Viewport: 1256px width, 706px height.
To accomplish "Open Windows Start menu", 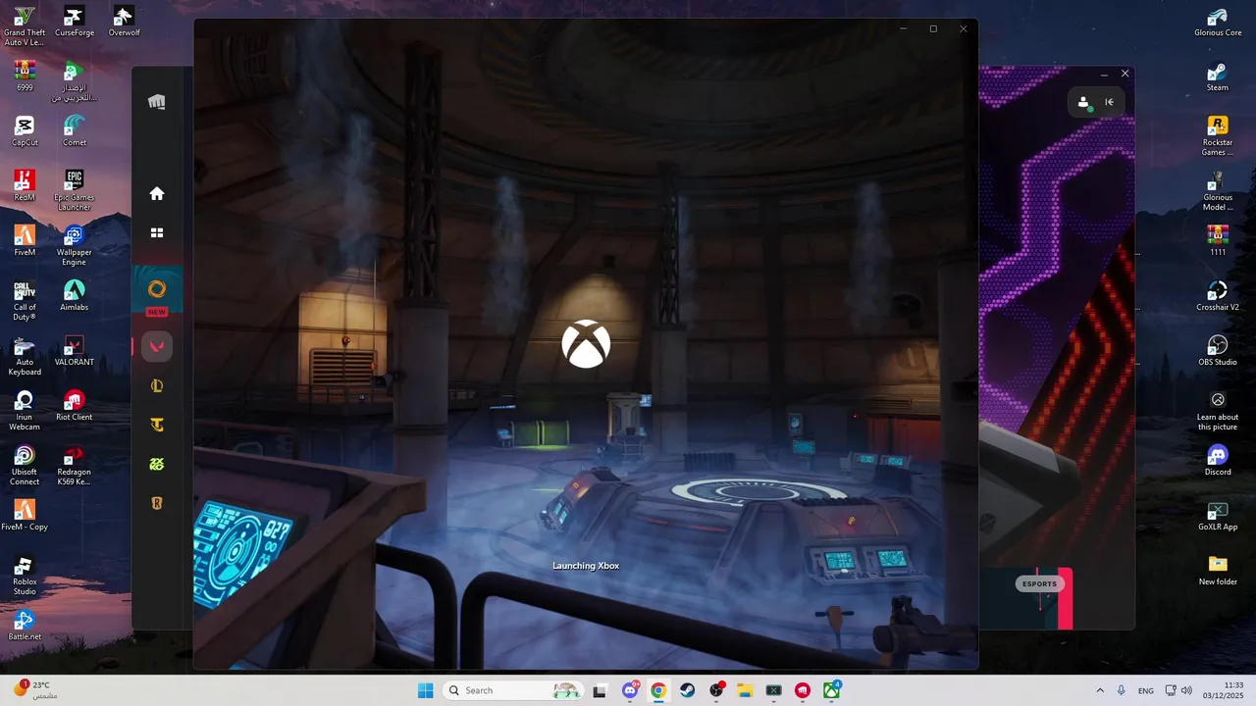I will [425, 690].
